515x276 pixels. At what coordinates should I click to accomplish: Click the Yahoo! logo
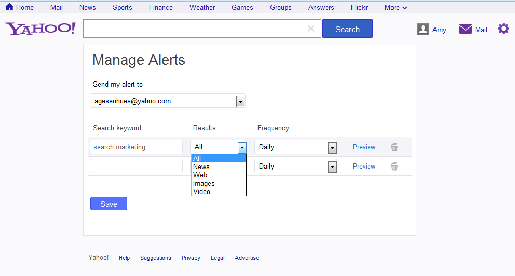[40, 29]
